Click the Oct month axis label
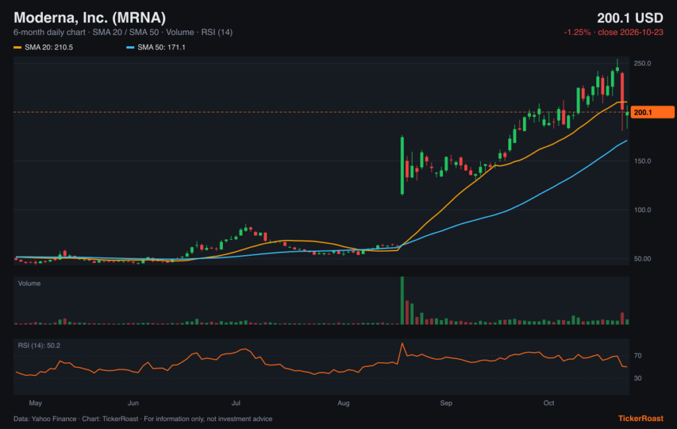The height and width of the screenshot is (429, 677). click(549, 403)
